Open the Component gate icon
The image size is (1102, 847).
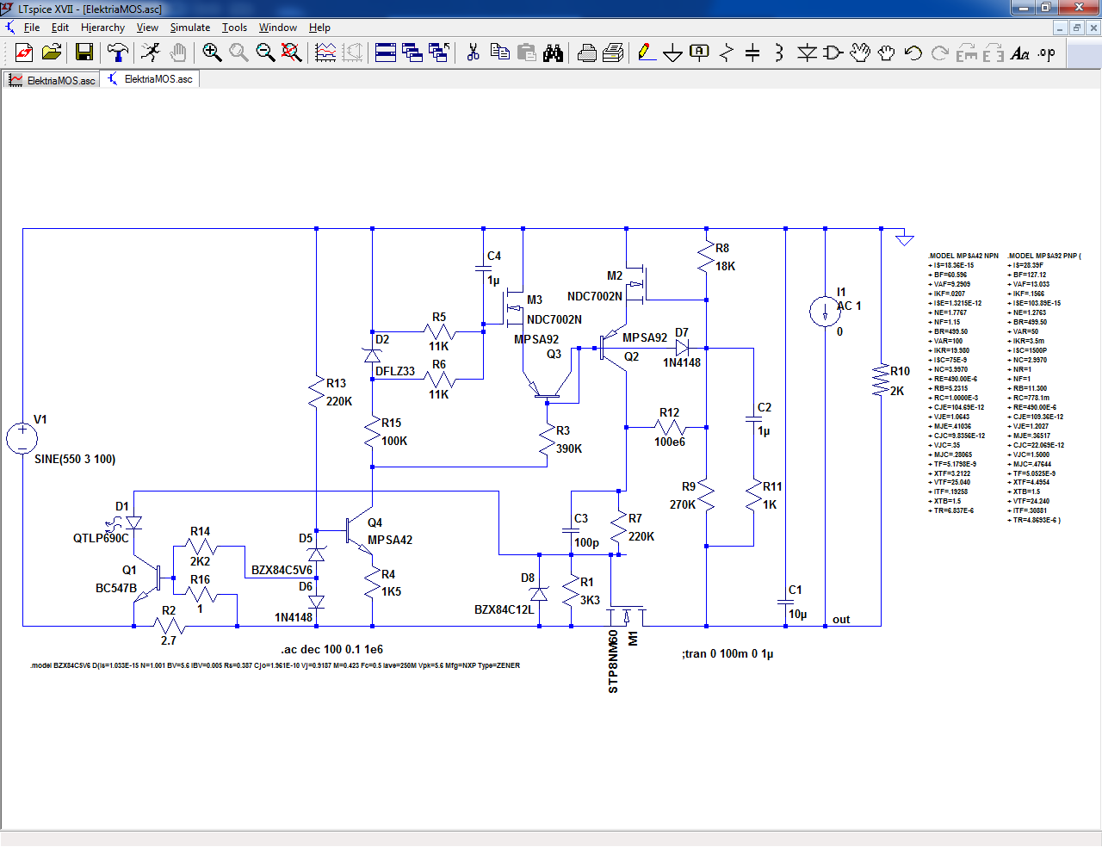tap(833, 53)
